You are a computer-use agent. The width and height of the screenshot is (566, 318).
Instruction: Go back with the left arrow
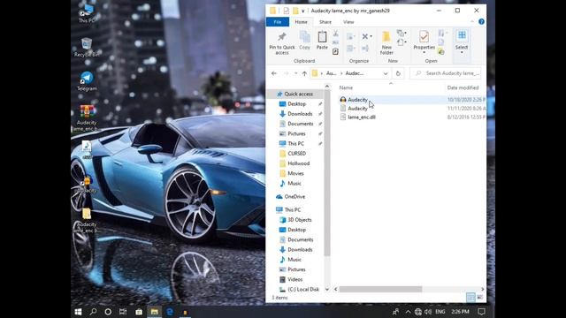click(x=274, y=73)
